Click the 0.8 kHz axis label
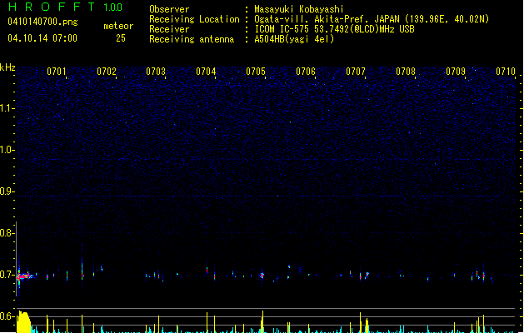 pos(7,233)
